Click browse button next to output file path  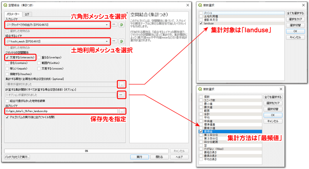(x=122, y=111)
